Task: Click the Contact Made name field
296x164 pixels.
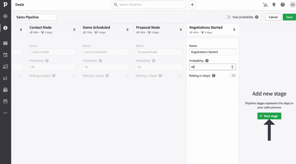Action: (52, 52)
